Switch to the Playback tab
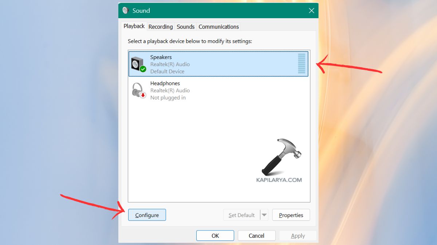 point(134,26)
